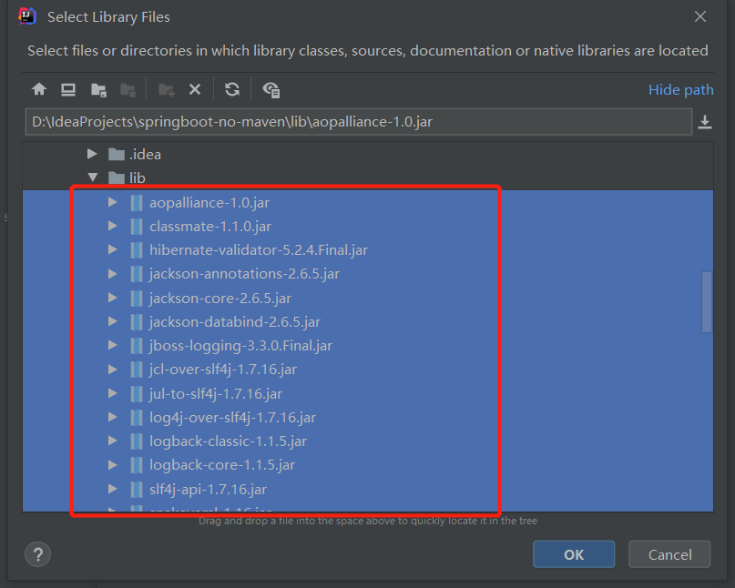Viewport: 735px width, 588px height.
Task: Select classmate-1.1.0.jar file name
Action: (x=210, y=227)
